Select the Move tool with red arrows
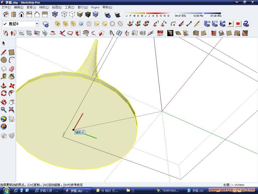This screenshot has height=194, width=258. pos(12,86)
